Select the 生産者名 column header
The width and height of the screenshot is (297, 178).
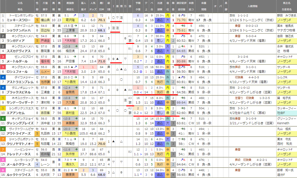(287, 9)
